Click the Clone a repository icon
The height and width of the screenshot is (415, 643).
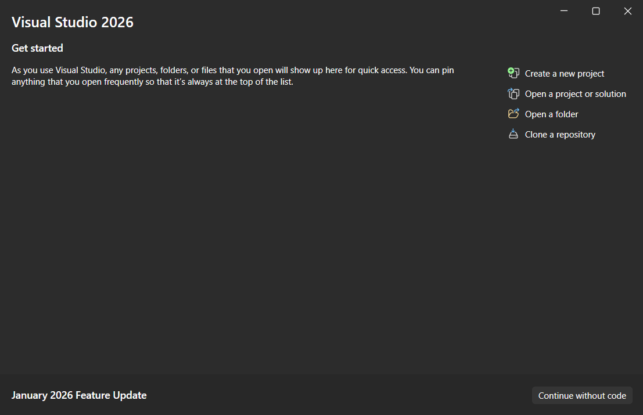[x=513, y=134]
